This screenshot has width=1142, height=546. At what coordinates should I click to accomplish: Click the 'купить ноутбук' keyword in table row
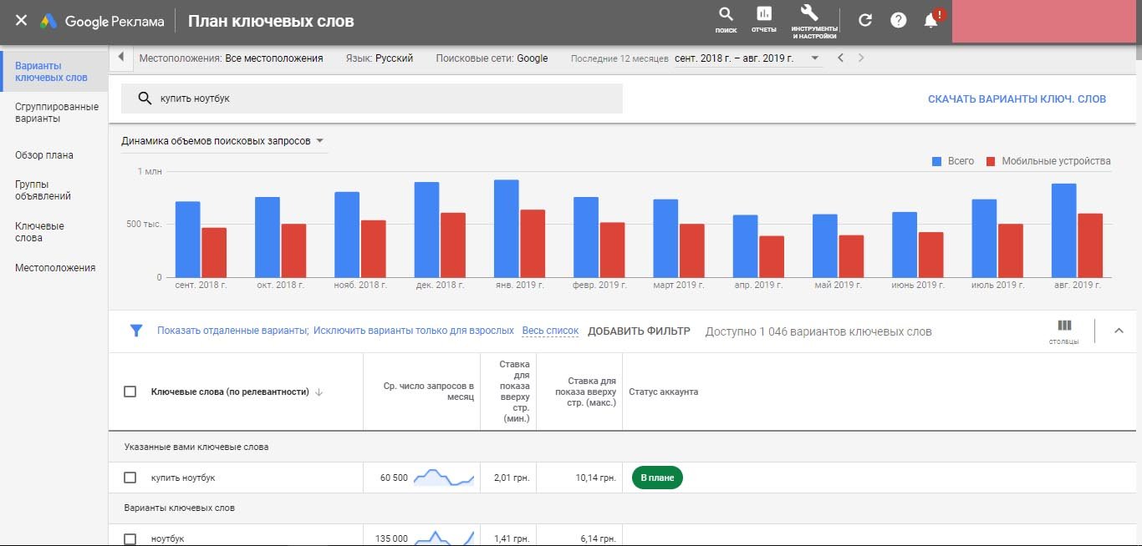[183, 478]
